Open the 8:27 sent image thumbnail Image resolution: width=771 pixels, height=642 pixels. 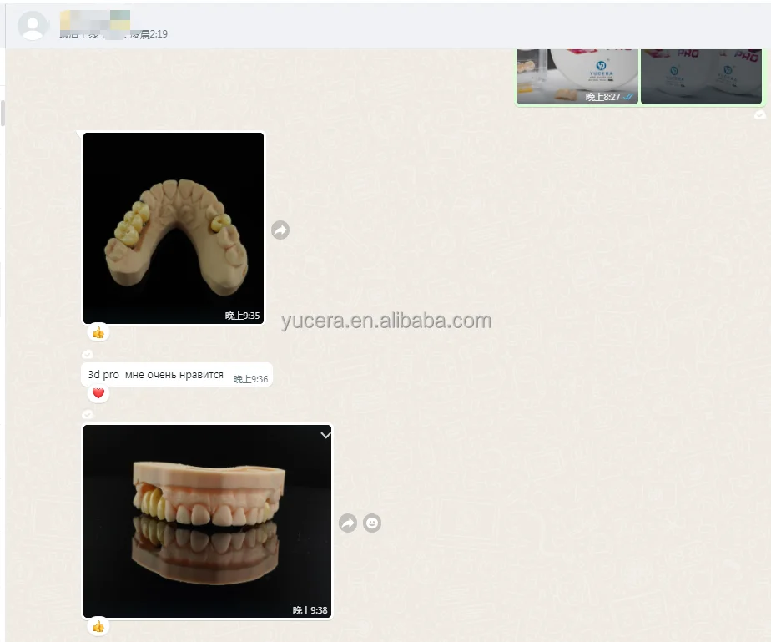point(577,75)
